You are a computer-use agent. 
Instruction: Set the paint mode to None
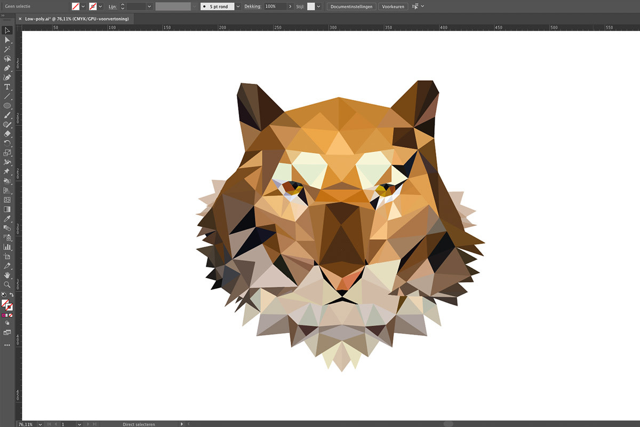[11, 315]
